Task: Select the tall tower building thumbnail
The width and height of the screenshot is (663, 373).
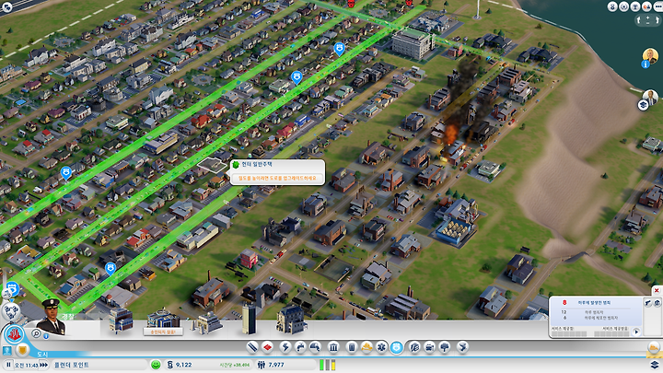Action: pos(249,319)
